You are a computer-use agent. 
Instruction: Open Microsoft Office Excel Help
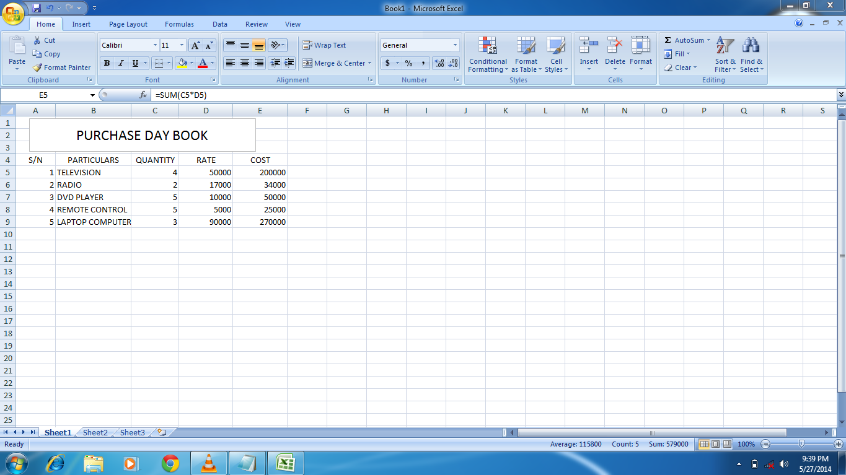click(x=799, y=24)
